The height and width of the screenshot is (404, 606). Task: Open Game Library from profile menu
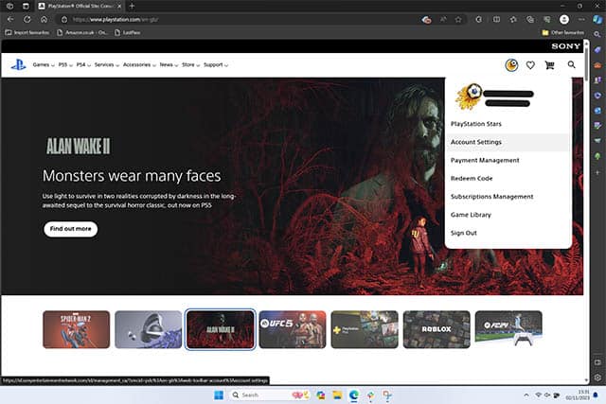pos(471,215)
